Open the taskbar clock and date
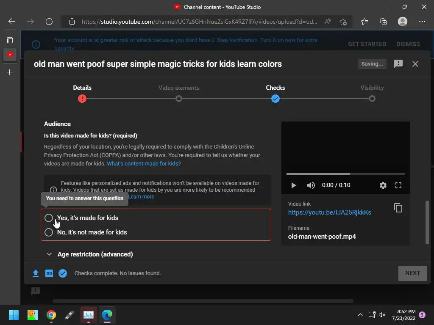Image resolution: width=434 pixels, height=325 pixels. tap(403, 315)
